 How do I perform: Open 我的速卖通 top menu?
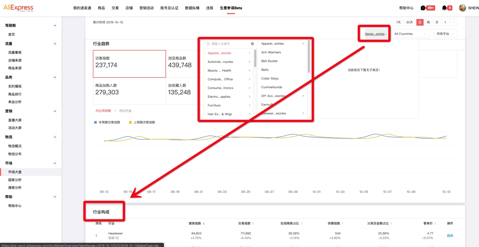(x=82, y=8)
